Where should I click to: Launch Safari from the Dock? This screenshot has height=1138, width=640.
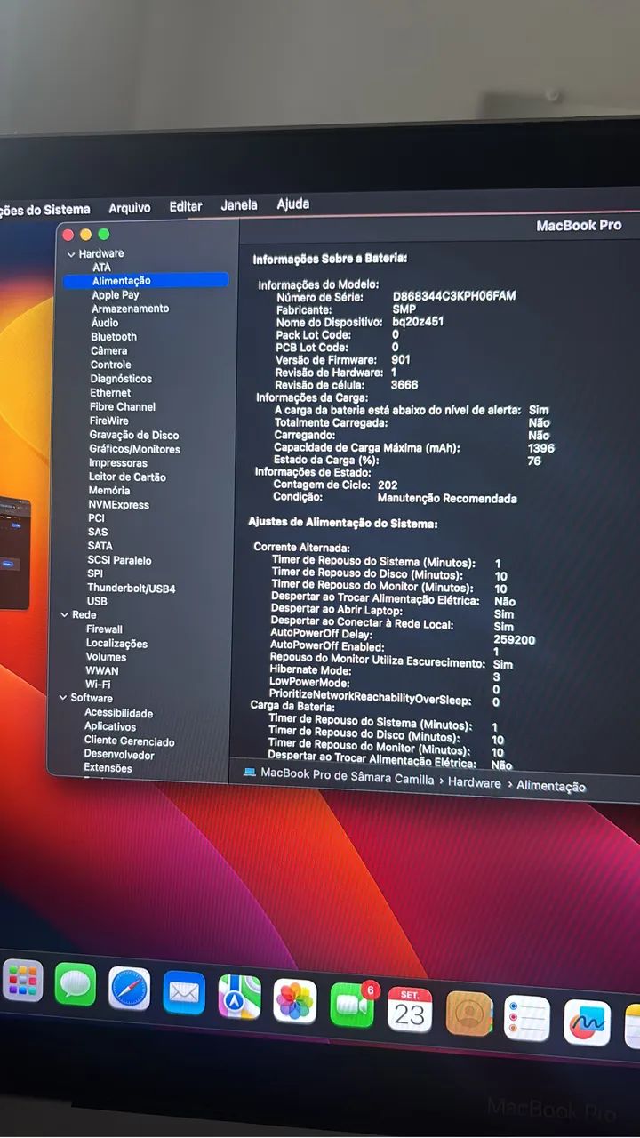click(x=129, y=989)
